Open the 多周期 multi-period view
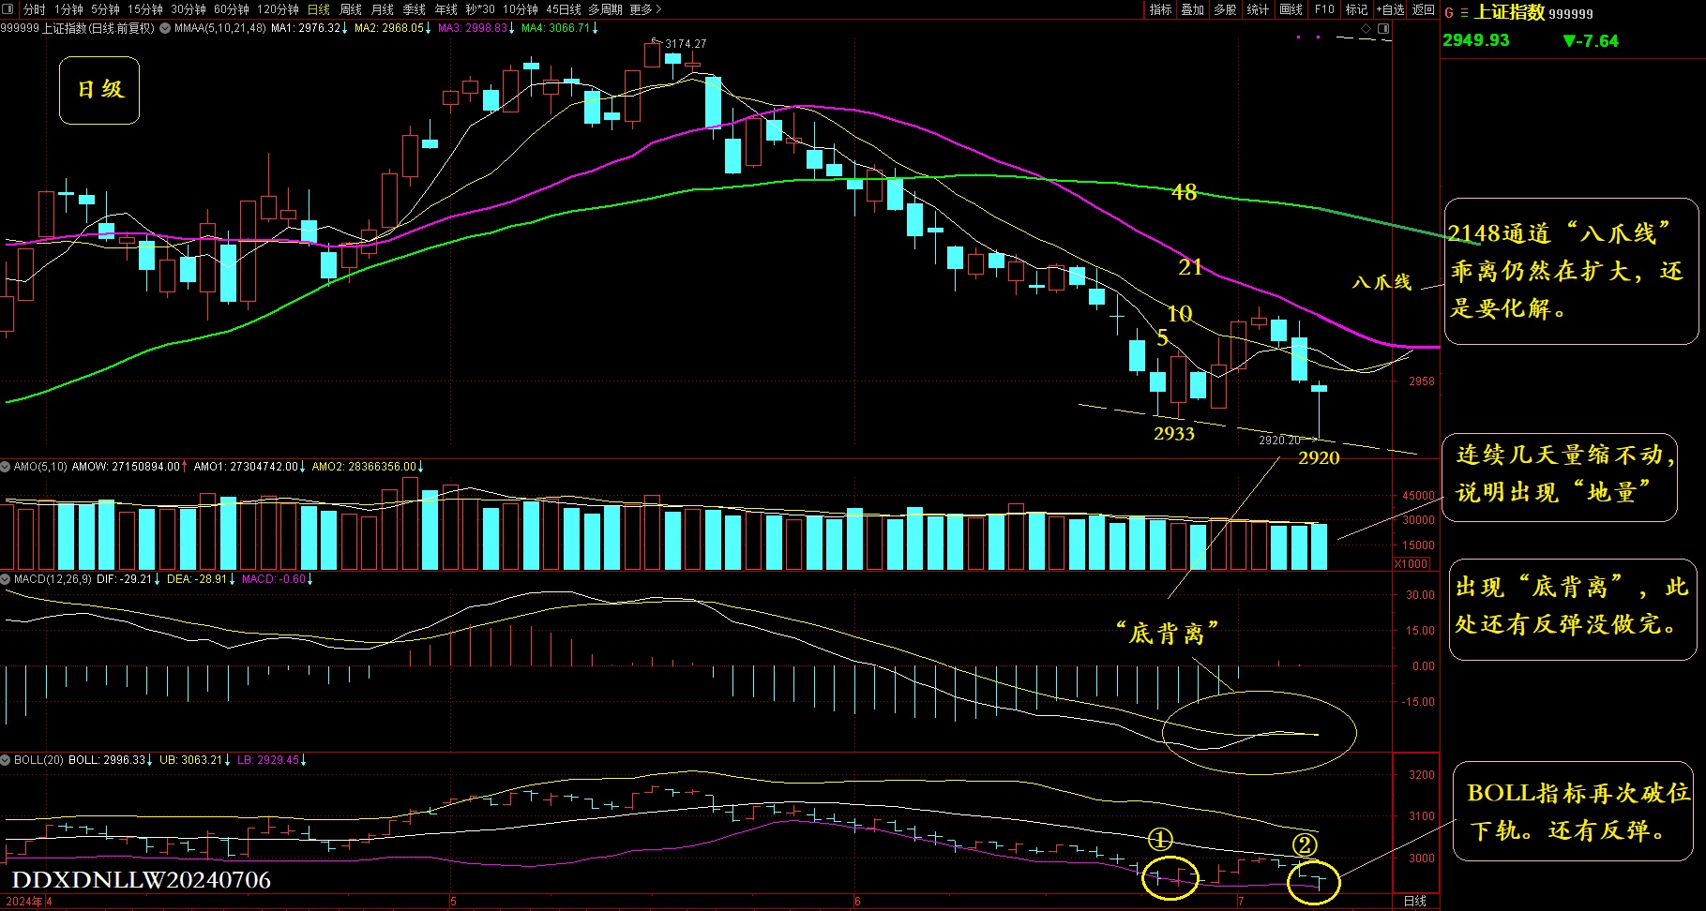The height and width of the screenshot is (911, 1706). [x=606, y=9]
